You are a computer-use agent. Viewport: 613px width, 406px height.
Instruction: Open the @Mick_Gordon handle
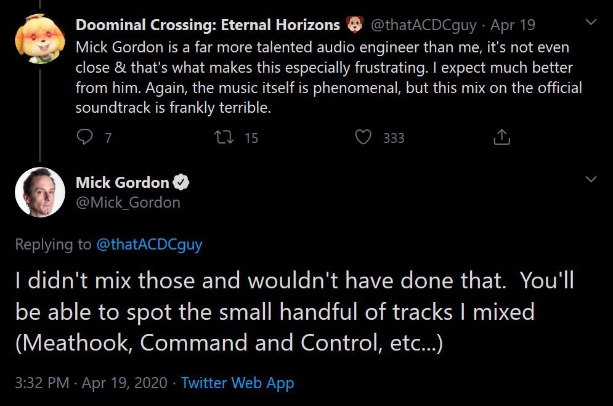tap(128, 202)
